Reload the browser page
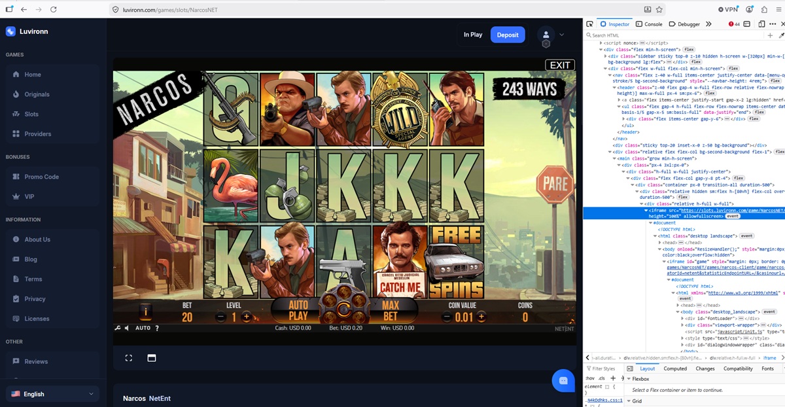Viewport: 785px width, 407px height. (x=54, y=9)
